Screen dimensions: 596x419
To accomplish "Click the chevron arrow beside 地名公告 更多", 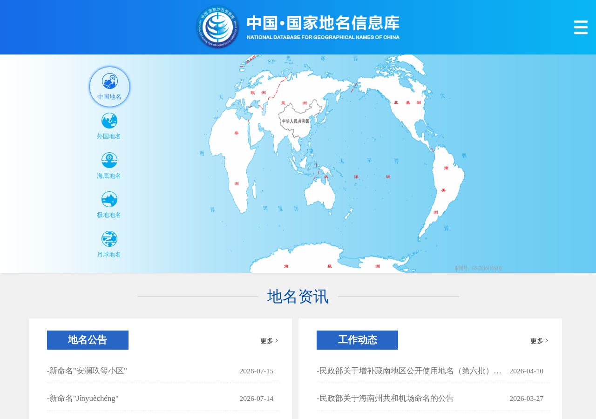I will [277, 341].
